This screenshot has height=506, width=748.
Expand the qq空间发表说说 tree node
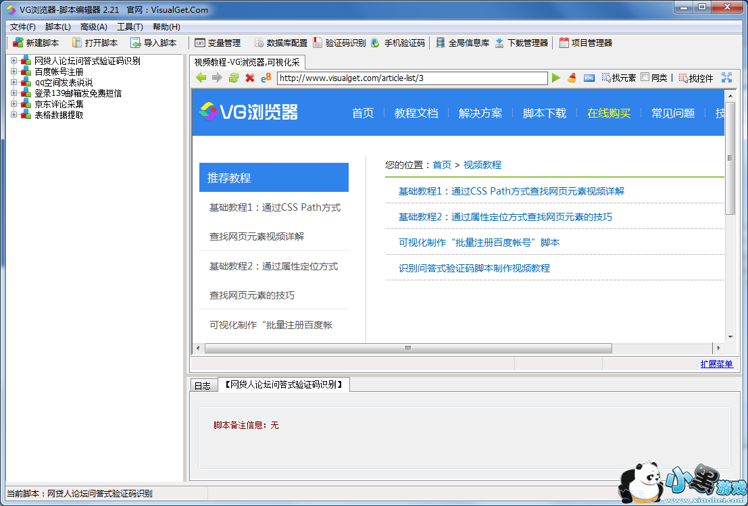click(14, 82)
